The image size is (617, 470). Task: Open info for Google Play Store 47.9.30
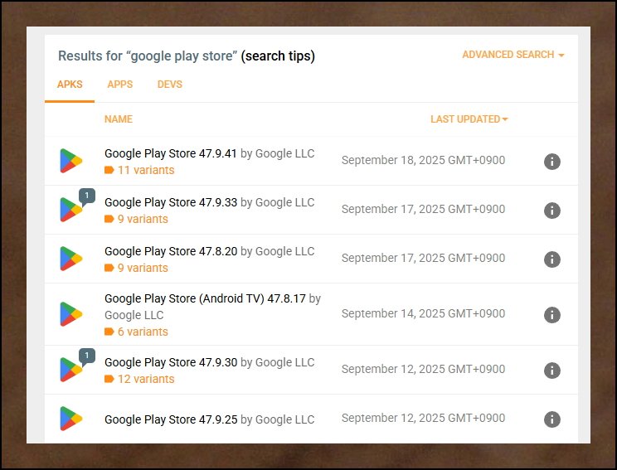point(551,370)
